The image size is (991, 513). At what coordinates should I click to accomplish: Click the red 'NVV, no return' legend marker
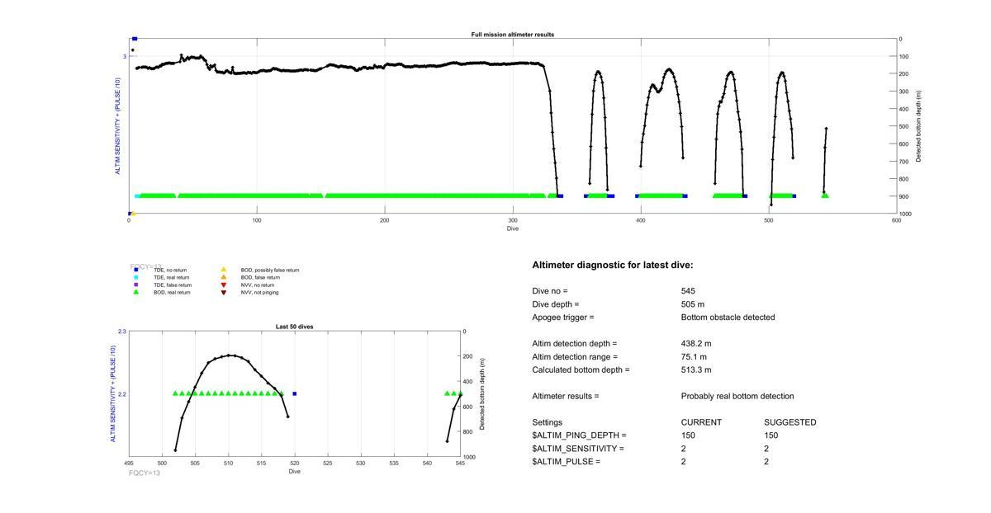coord(223,285)
